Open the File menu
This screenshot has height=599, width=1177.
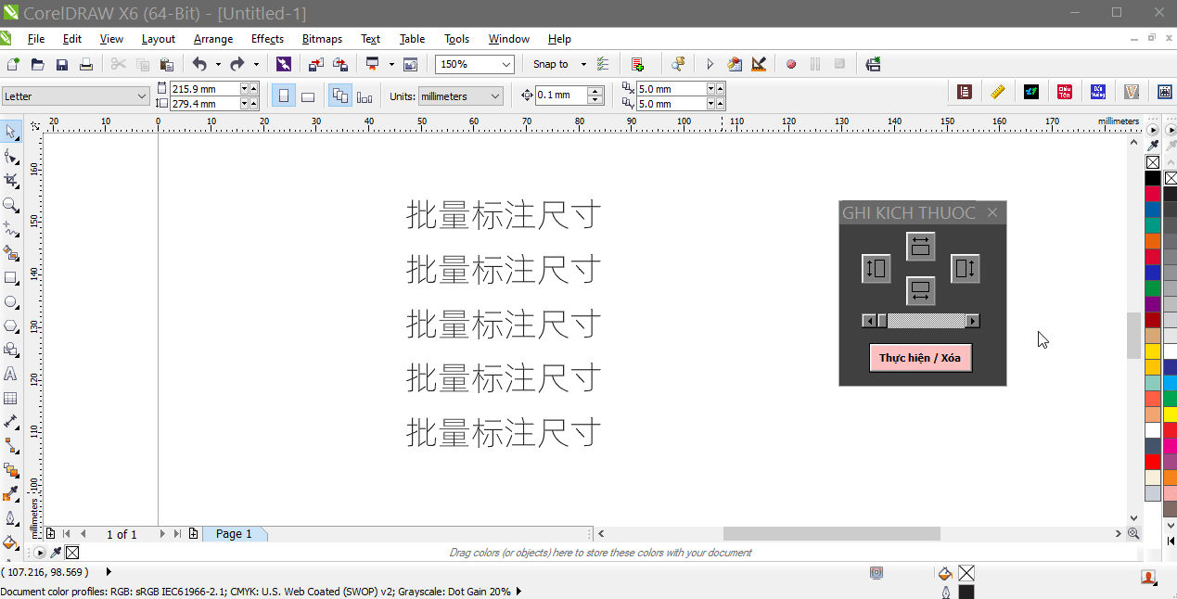pos(36,39)
